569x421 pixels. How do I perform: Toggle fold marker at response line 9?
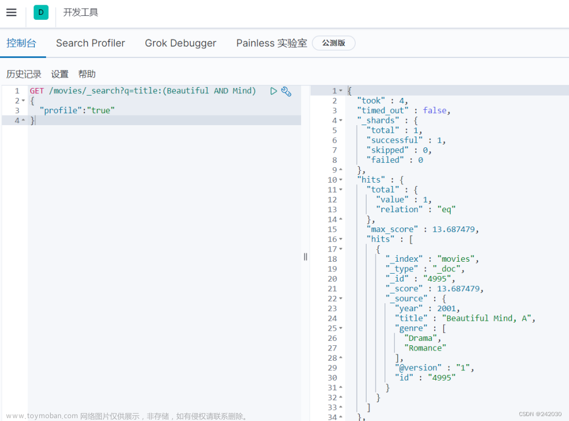(341, 170)
